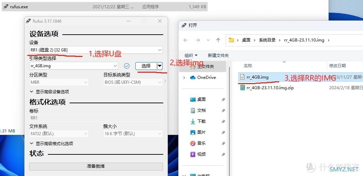Open the 设备 dropdown showing RR1 (磁盘 2)
This screenshot has height=176, width=363.
(96, 50)
